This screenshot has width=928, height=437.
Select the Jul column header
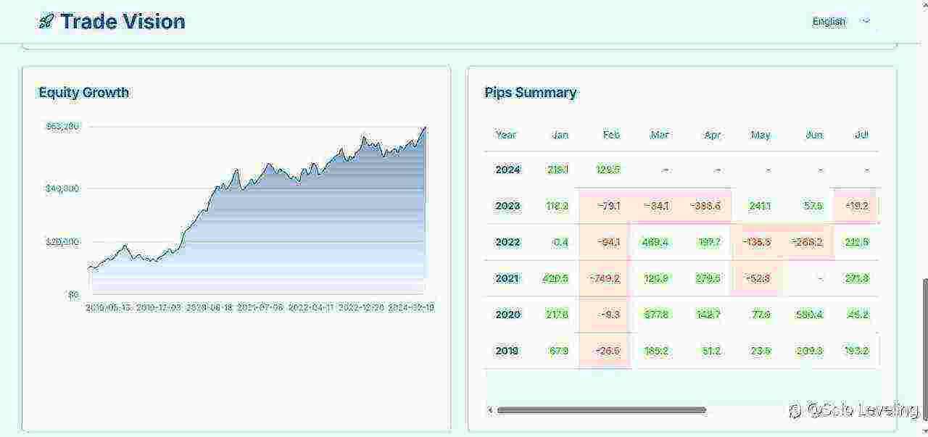861,135
